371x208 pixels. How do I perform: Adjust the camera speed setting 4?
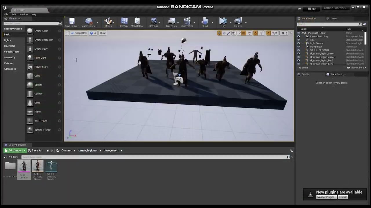(x=284, y=33)
